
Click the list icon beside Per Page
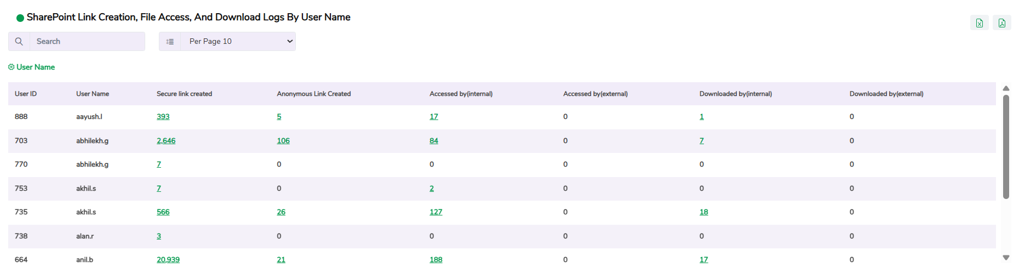(170, 42)
